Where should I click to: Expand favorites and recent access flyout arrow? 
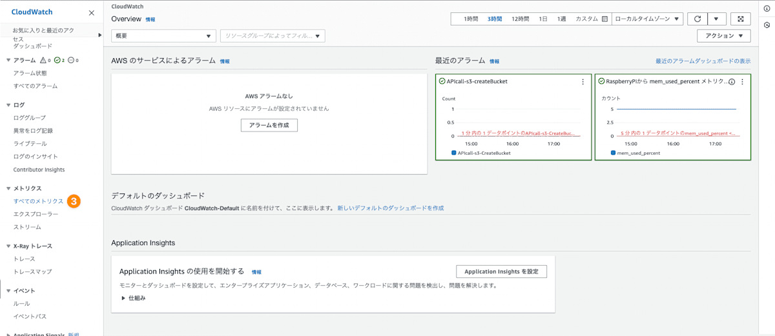point(99,35)
